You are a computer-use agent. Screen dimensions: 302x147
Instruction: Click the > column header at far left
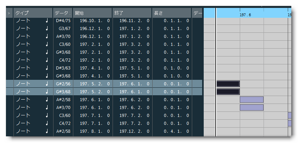pos(10,13)
